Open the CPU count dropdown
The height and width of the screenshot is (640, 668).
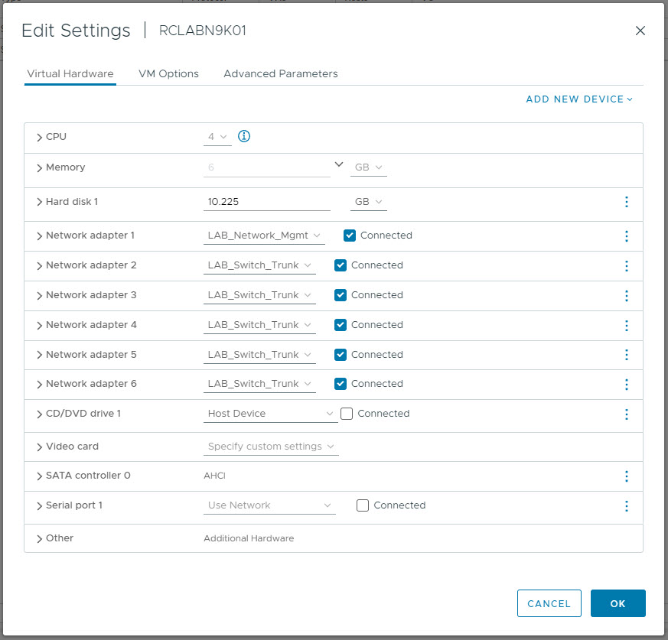pos(217,137)
